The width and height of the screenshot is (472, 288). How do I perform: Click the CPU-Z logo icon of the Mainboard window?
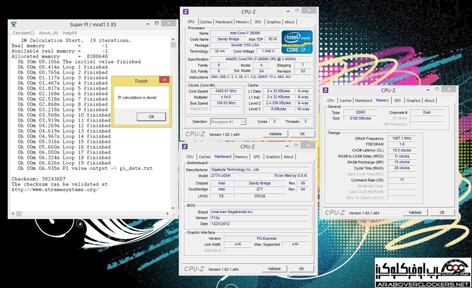(x=185, y=146)
